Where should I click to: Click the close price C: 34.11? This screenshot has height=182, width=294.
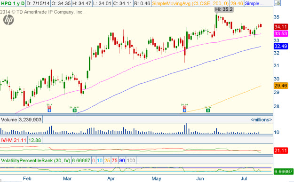(x=123, y=3)
